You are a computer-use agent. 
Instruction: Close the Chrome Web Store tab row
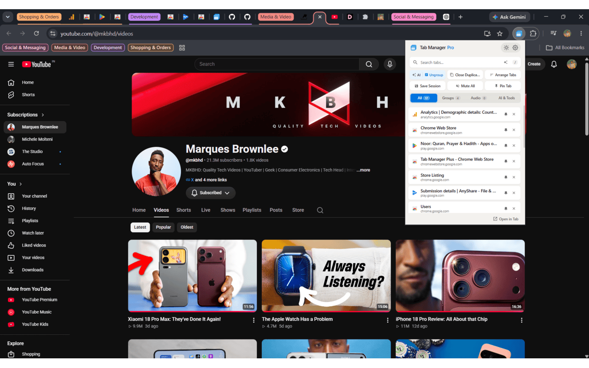click(x=514, y=130)
